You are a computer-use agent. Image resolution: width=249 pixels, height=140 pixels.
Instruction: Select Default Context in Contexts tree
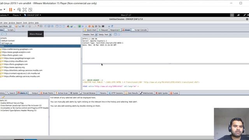click(x=8, y=40)
